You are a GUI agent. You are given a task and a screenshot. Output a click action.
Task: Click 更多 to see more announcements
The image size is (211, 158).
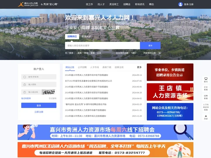click(139, 67)
